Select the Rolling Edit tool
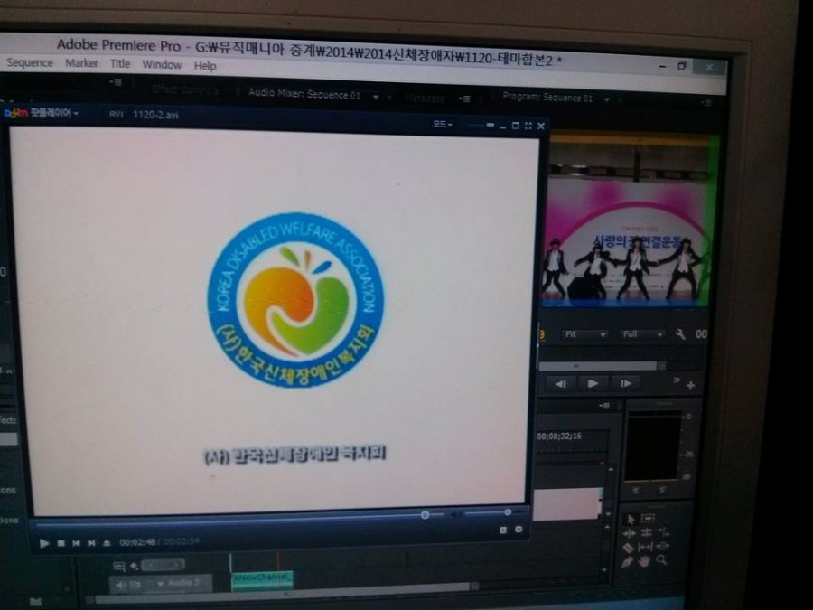Screen dimensions: 813x610 point(646,532)
